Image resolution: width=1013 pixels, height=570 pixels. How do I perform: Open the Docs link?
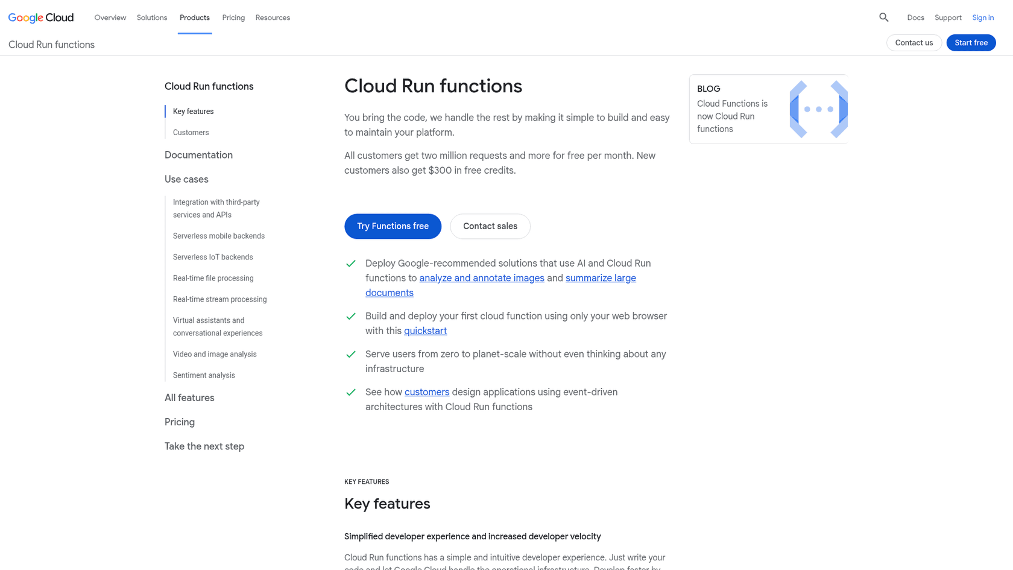[x=915, y=17]
